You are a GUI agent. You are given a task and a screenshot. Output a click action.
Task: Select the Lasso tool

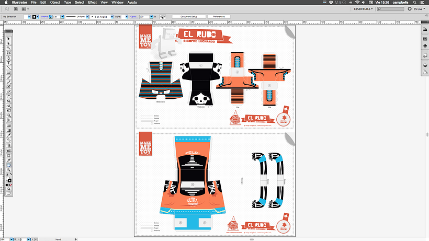pos(8,52)
